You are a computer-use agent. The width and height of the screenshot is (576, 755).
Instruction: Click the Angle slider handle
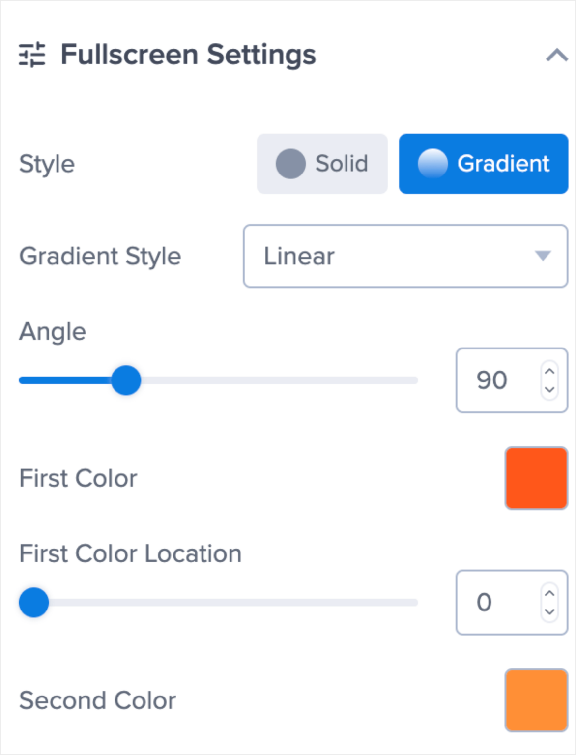[x=126, y=380]
